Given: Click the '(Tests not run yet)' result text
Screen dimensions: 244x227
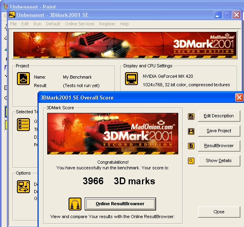Looking at the screenshot, I should tap(81, 85).
